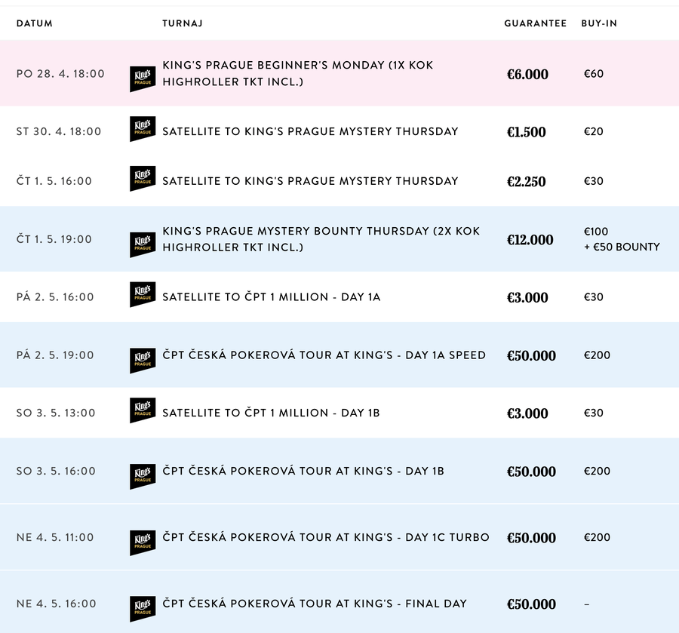Click King's logo beside ČPT Day 1A Speed
Viewport: 679px width, 633px height.
point(143,361)
